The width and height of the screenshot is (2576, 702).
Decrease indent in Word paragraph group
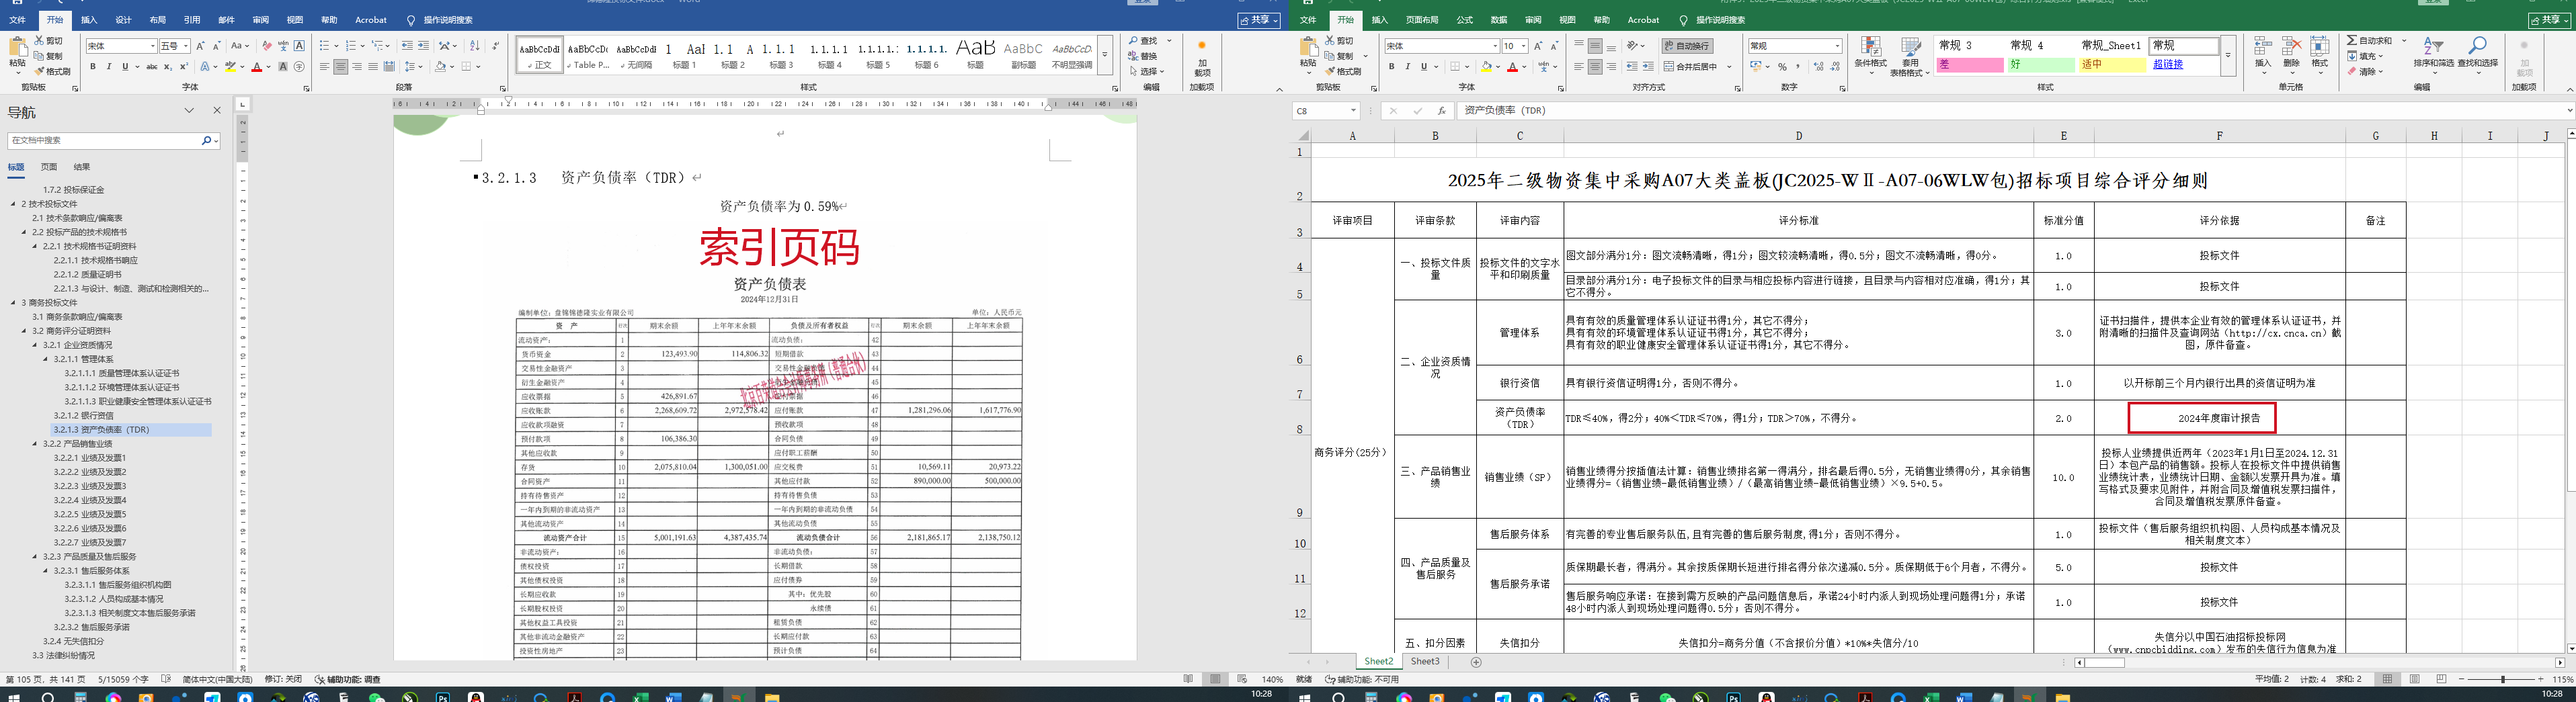(407, 46)
